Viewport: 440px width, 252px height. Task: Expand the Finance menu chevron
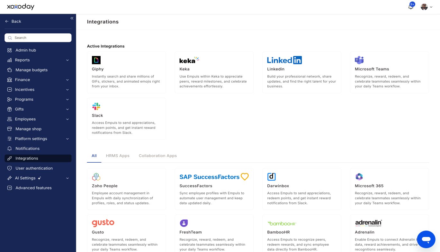tap(67, 80)
